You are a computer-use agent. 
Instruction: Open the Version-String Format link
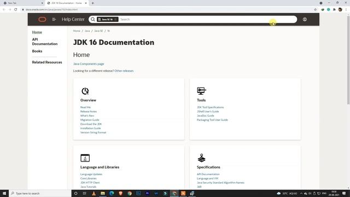(94, 132)
